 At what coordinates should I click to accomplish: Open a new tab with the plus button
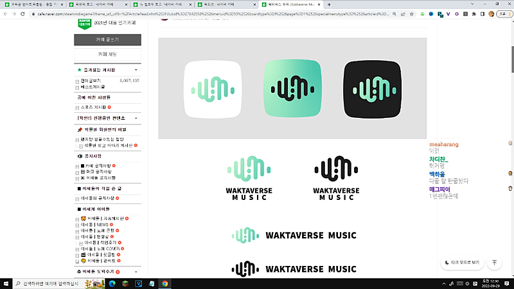pos(329,4)
